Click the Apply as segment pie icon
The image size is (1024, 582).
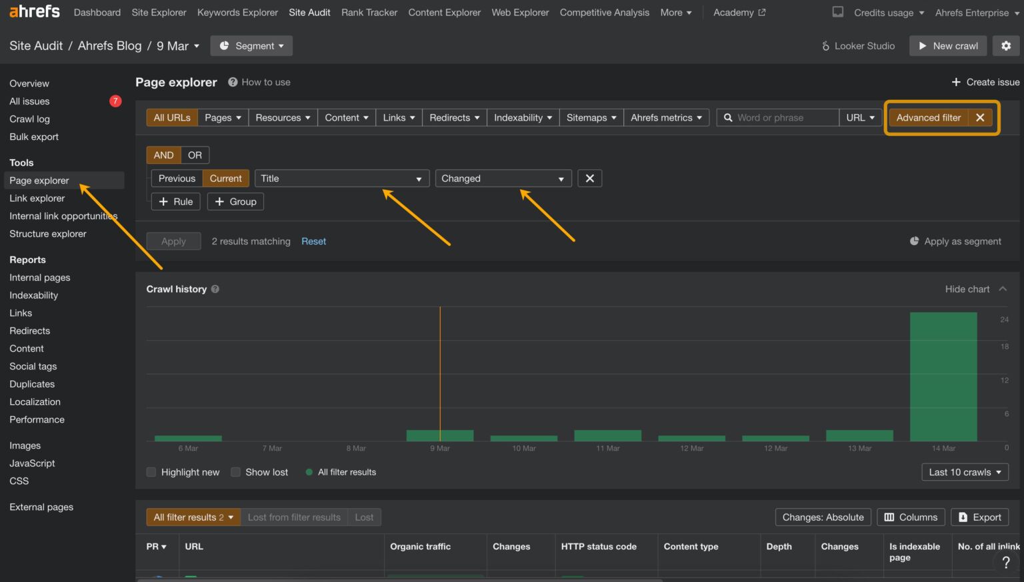914,241
